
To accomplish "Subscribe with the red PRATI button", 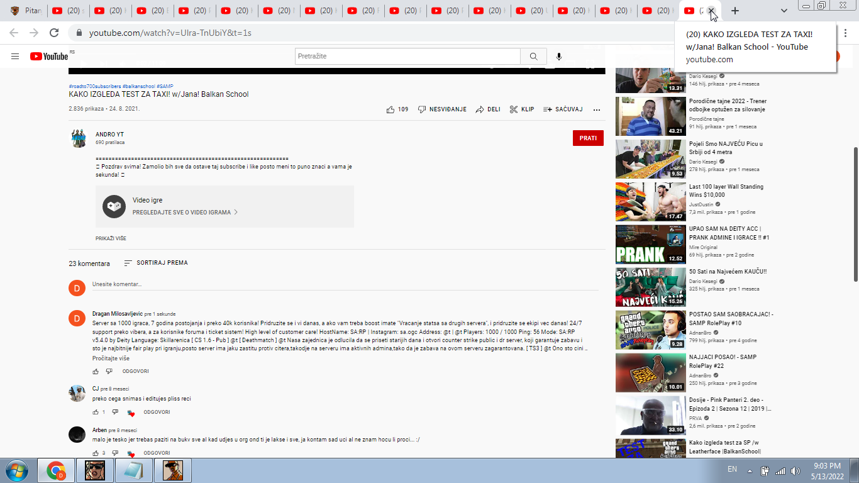I will pyautogui.click(x=588, y=138).
